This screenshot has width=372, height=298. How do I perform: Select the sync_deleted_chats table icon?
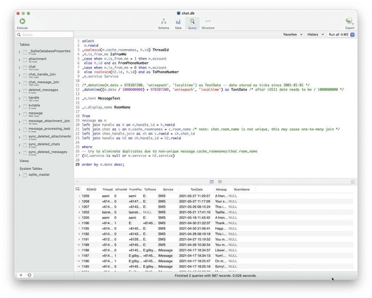pos(25,145)
